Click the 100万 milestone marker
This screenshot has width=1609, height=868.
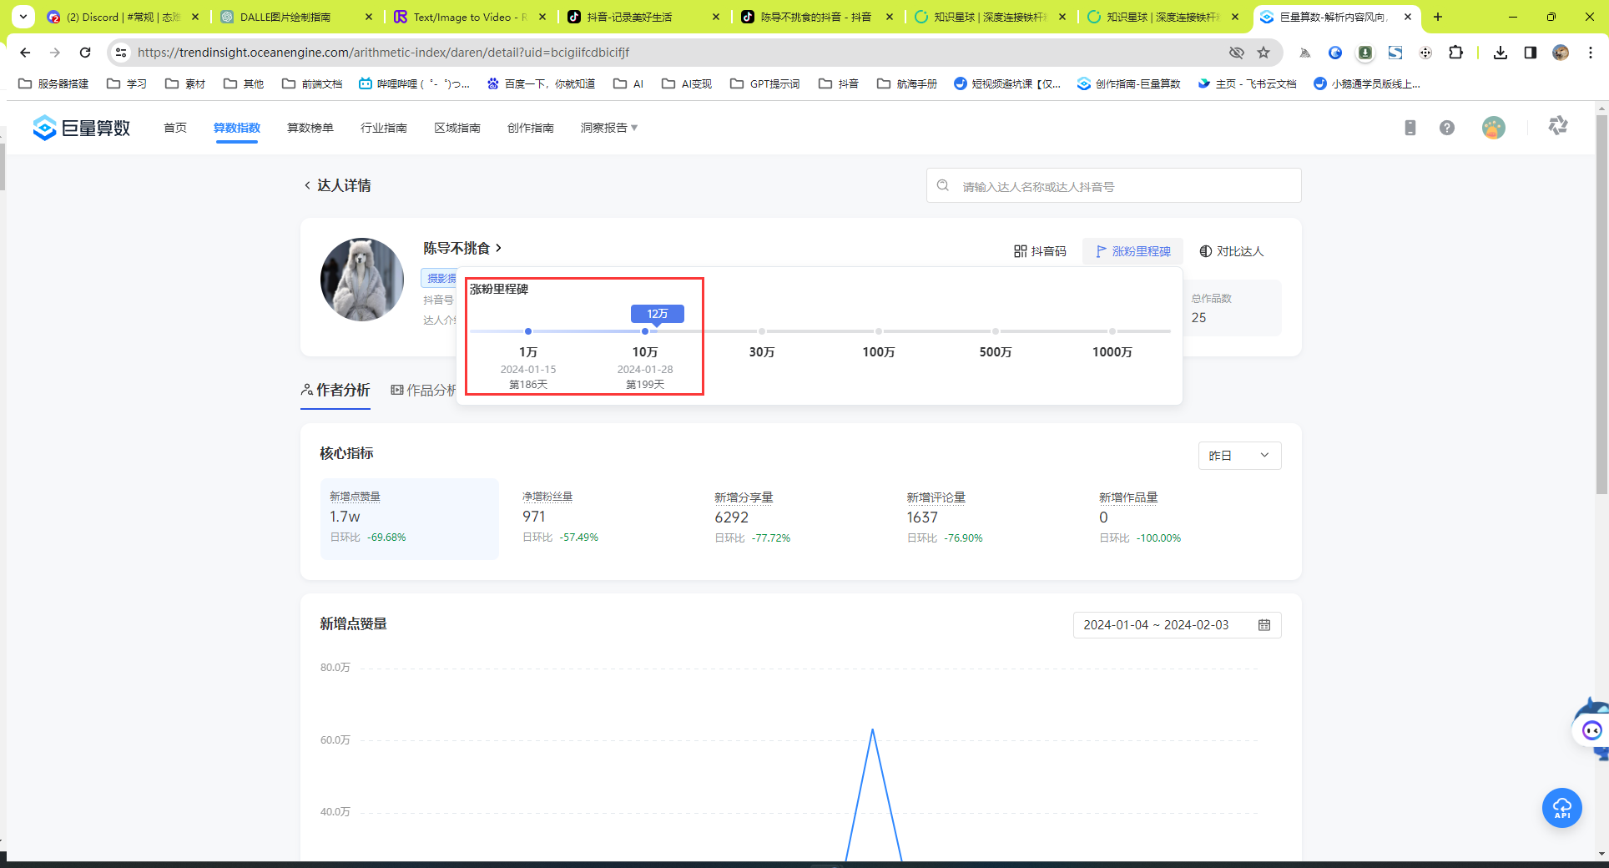879,331
